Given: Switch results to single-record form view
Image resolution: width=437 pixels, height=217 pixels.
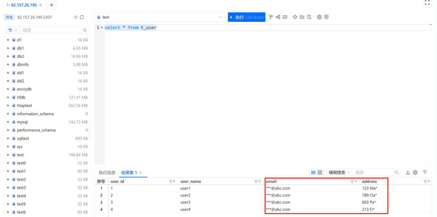Looking at the screenshot, I should pyautogui.click(x=320, y=173).
